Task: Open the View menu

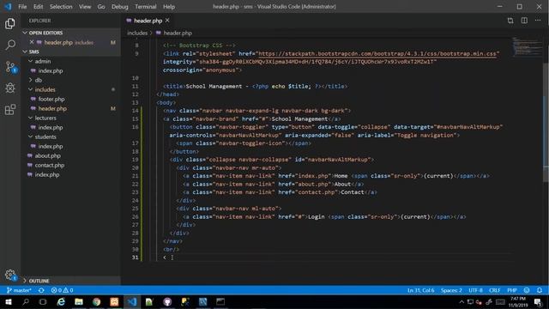Action: (85, 7)
